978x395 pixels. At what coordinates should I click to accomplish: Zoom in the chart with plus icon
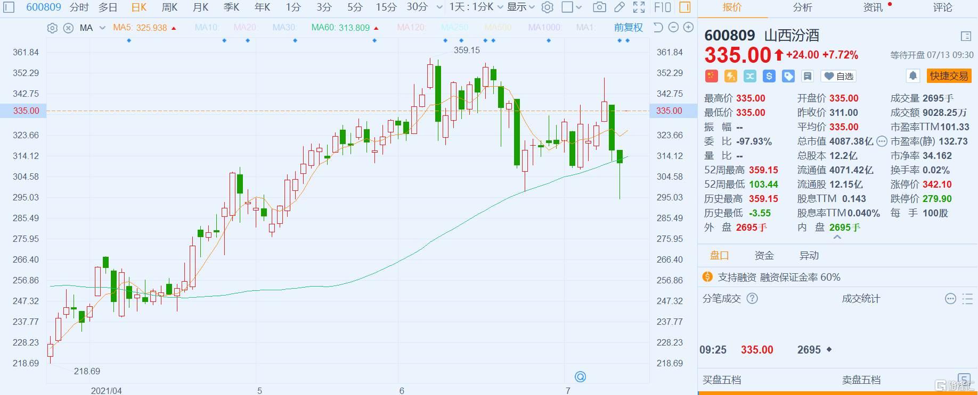(688, 27)
